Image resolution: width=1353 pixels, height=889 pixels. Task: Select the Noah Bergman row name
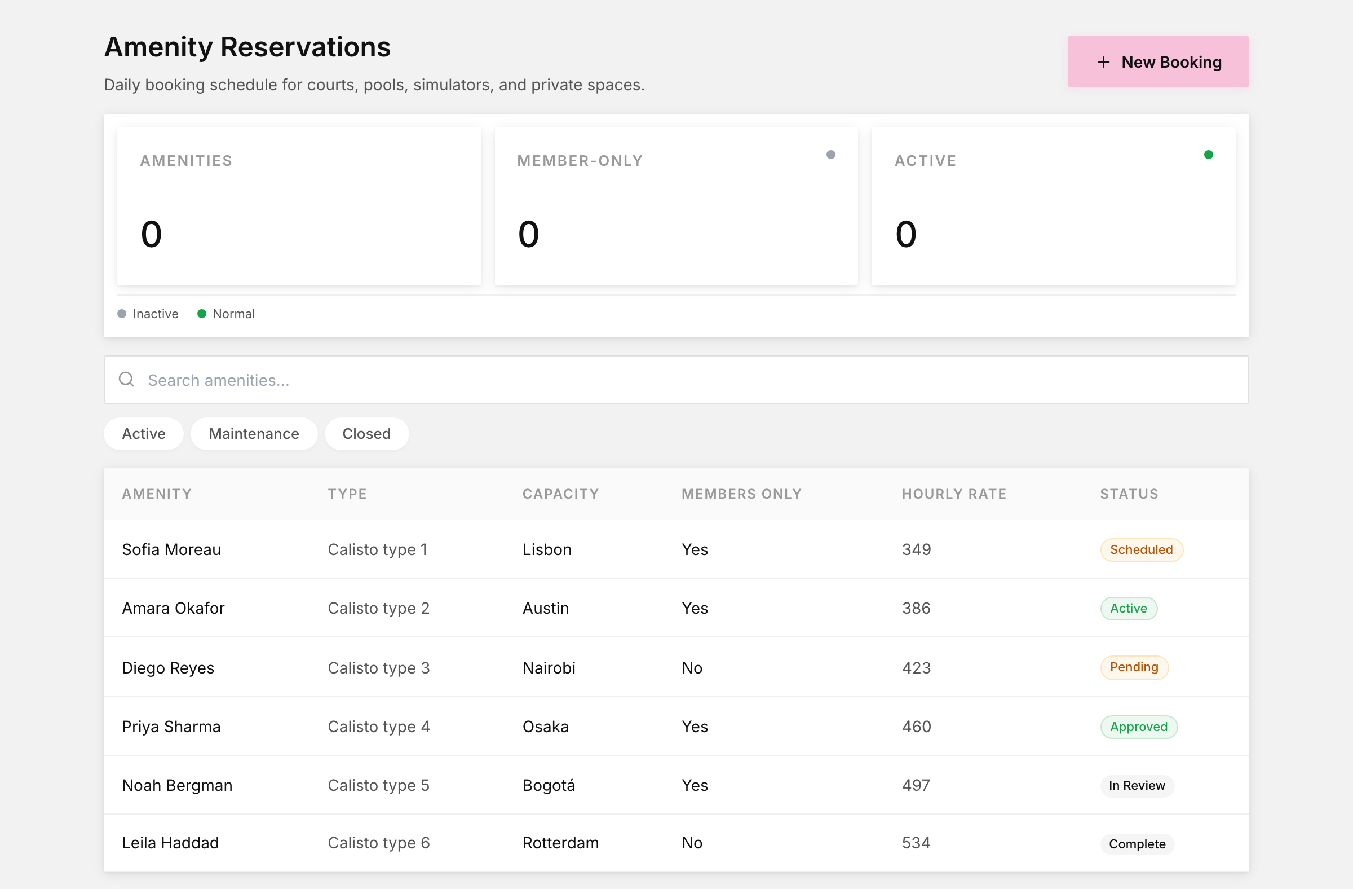point(177,785)
